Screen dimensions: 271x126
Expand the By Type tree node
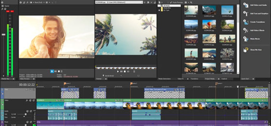(x=159, y=10)
